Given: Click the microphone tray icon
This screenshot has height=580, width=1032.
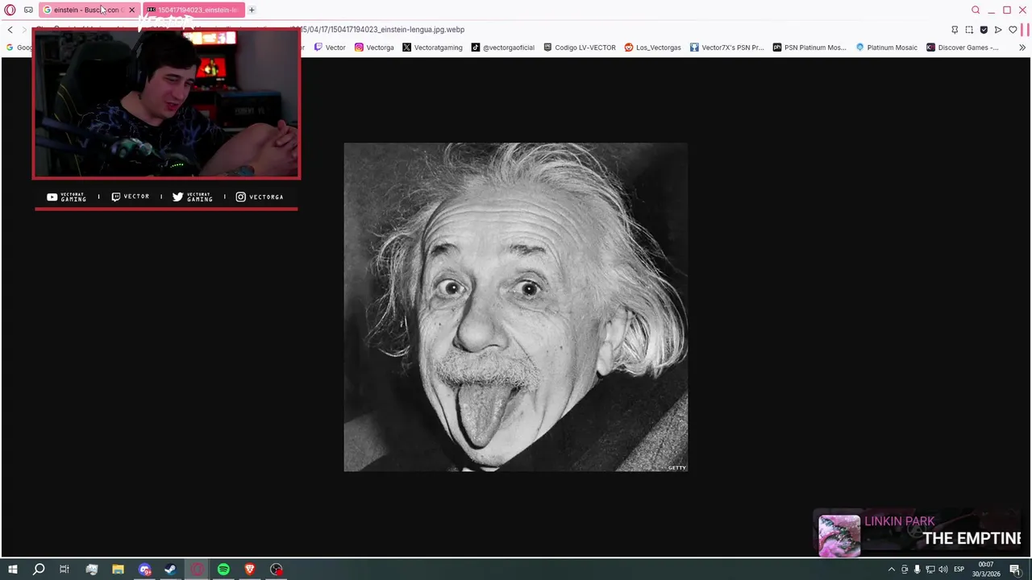Looking at the screenshot, I should [917, 570].
